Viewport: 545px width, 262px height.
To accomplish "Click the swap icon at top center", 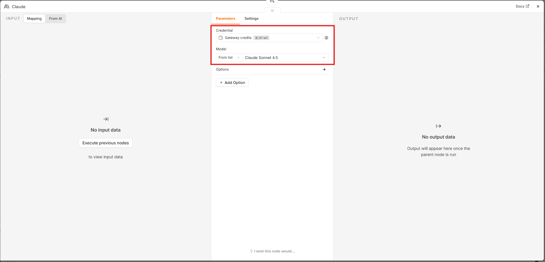I will (x=272, y=2).
